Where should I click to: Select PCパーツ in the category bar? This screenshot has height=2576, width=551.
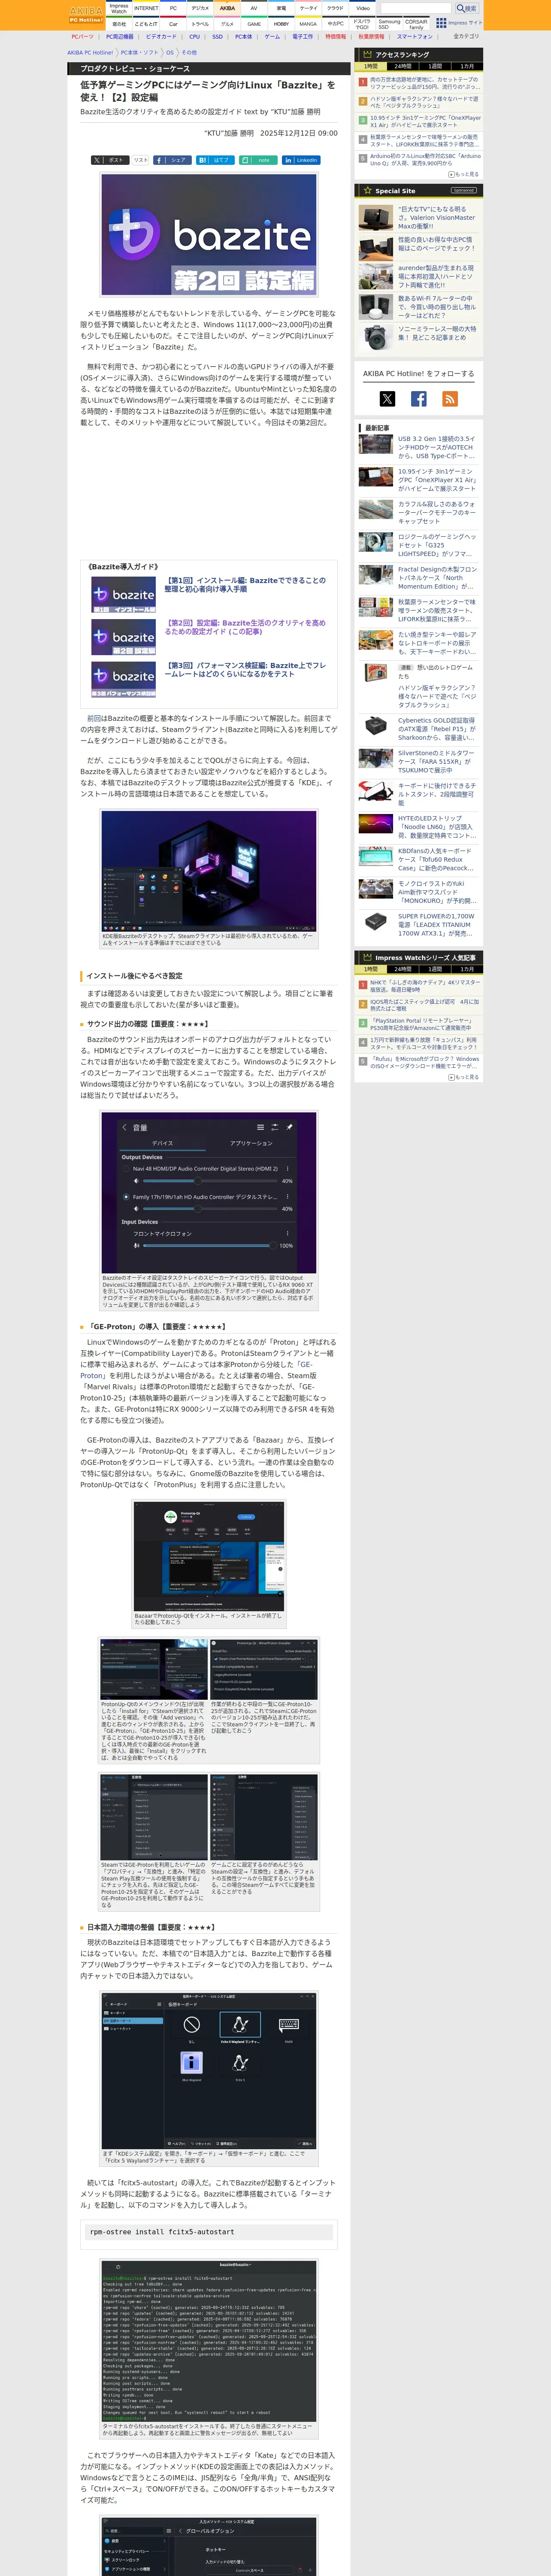pos(82,36)
